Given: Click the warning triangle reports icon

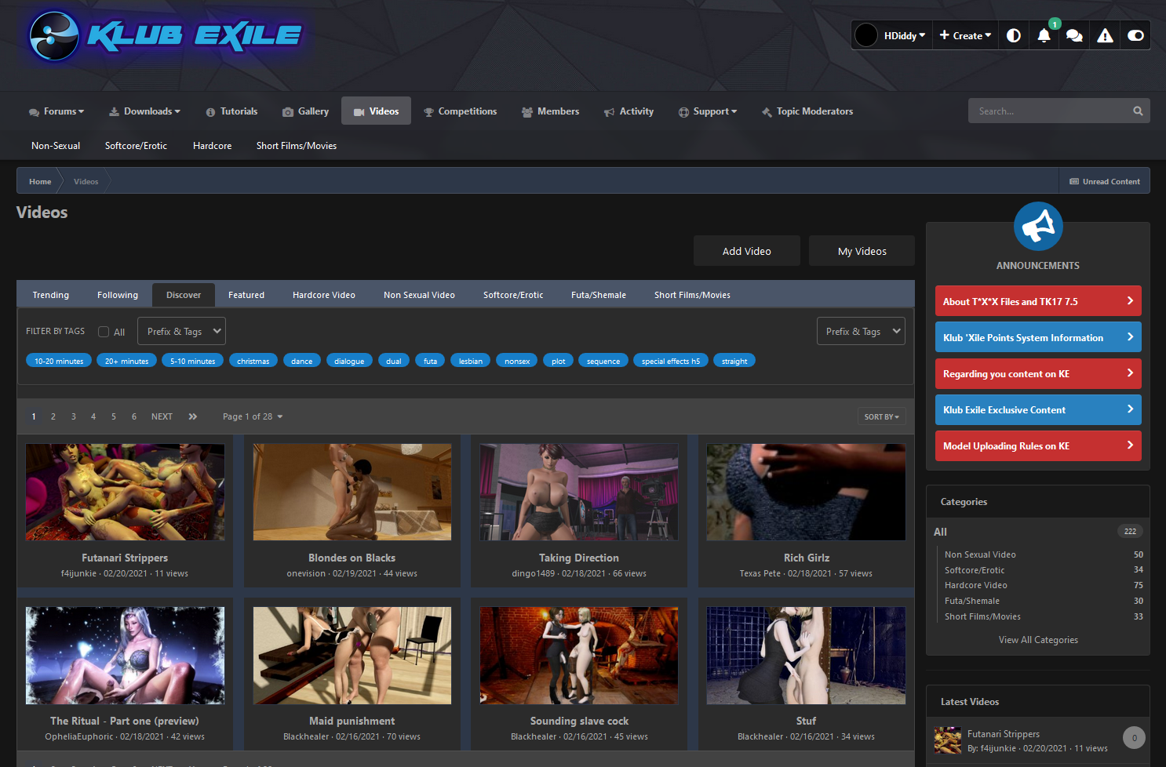Looking at the screenshot, I should [1105, 35].
